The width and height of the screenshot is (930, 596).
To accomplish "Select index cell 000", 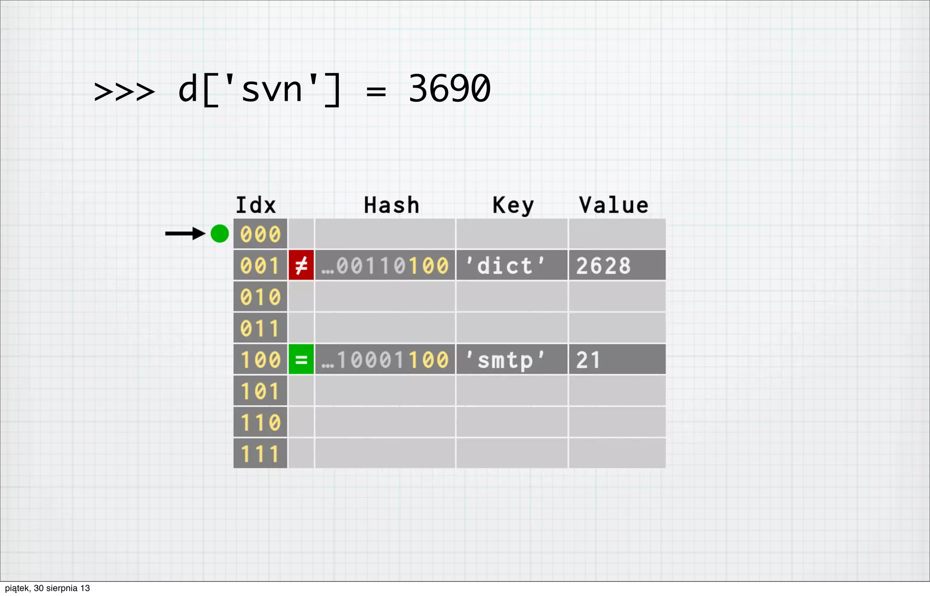I will (x=260, y=234).
